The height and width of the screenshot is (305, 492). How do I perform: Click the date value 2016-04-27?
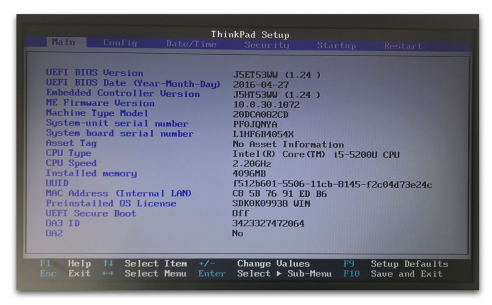(261, 85)
